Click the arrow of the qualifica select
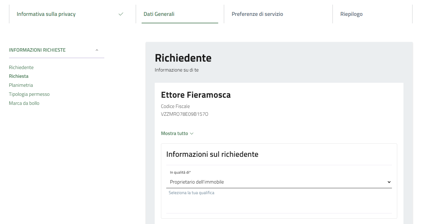Screen dimensions: 429x224 tap(389, 182)
